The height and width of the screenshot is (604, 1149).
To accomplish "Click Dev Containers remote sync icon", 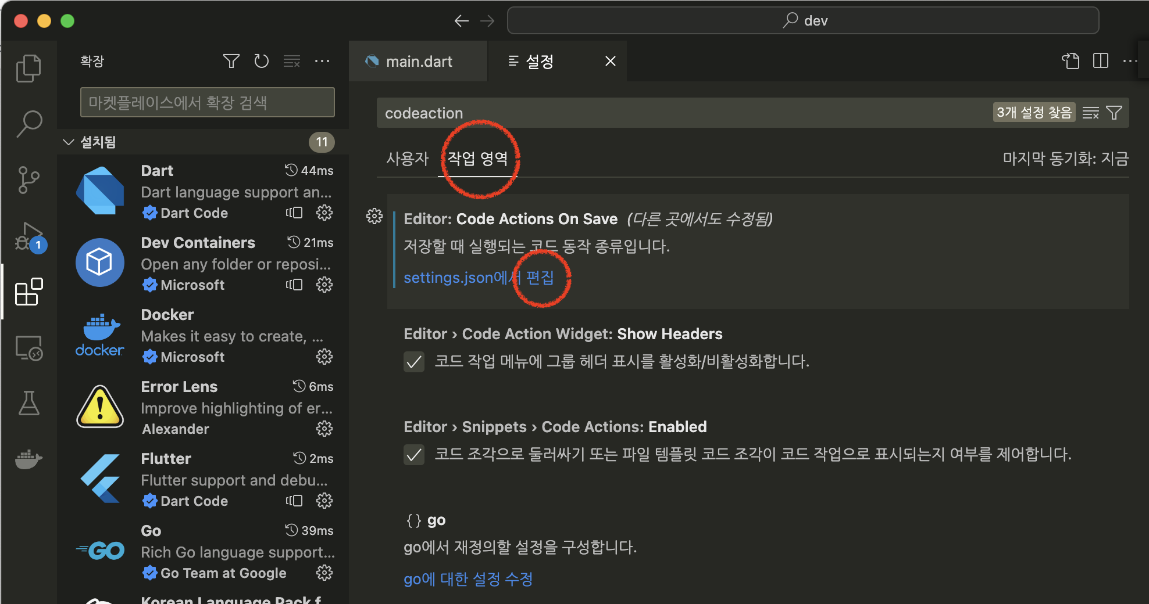I will pos(294,285).
